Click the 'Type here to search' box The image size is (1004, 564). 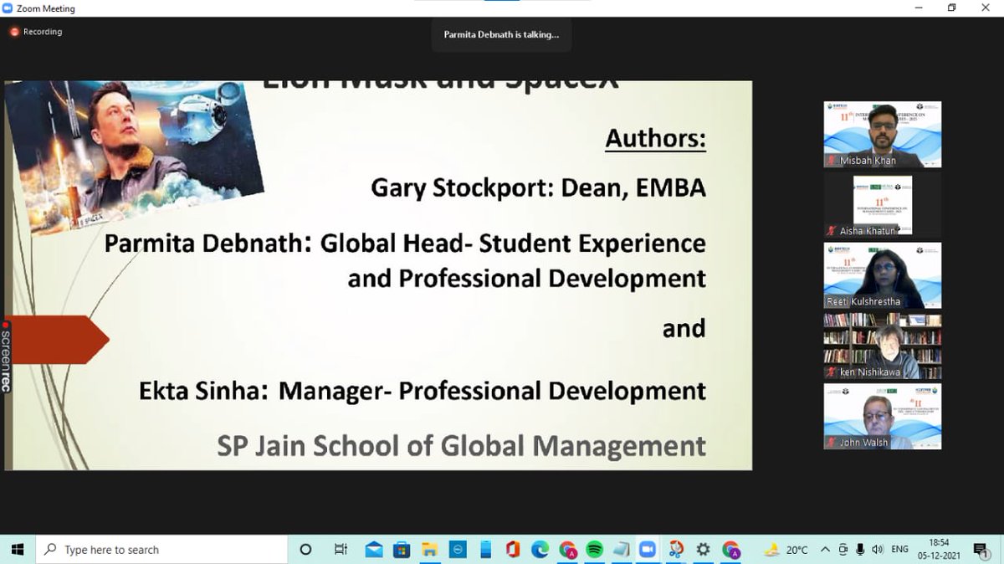click(162, 550)
